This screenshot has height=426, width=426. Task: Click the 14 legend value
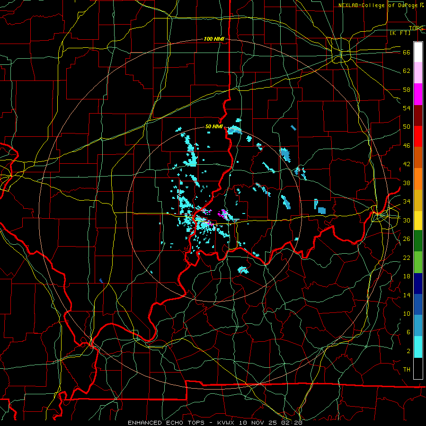coord(407,295)
